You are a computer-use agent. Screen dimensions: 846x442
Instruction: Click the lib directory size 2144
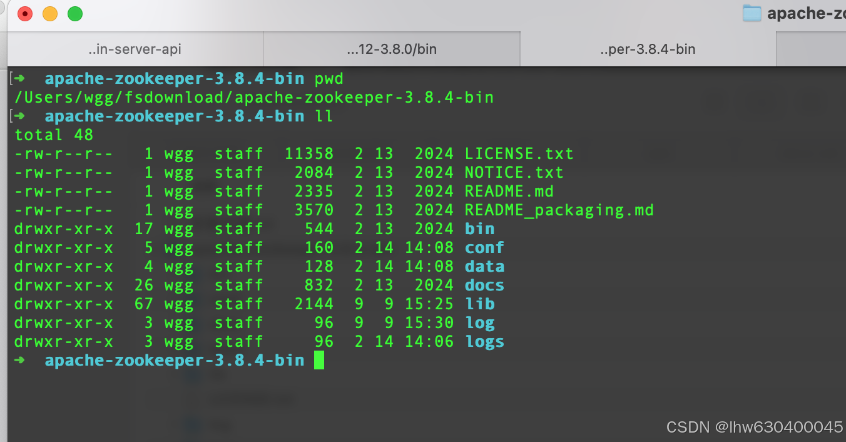pos(314,304)
